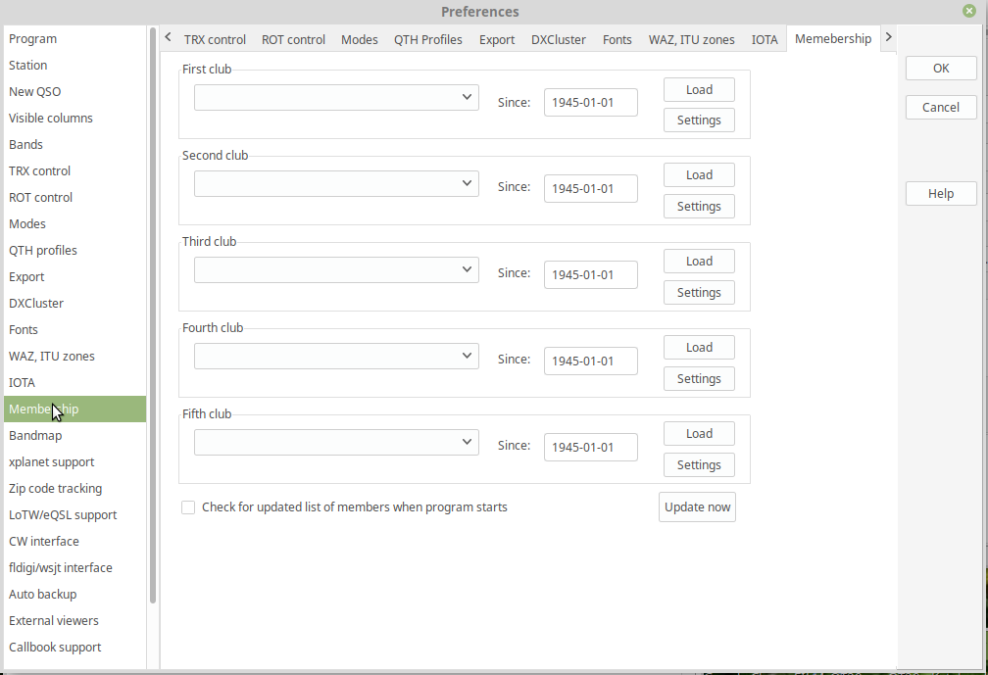Open the First club dropdown

coord(336,98)
